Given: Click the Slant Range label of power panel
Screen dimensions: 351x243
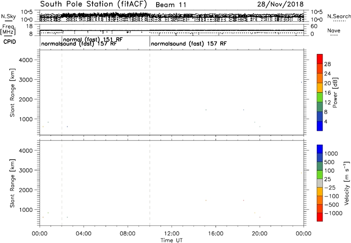Looking at the screenshot, I should point(12,93).
